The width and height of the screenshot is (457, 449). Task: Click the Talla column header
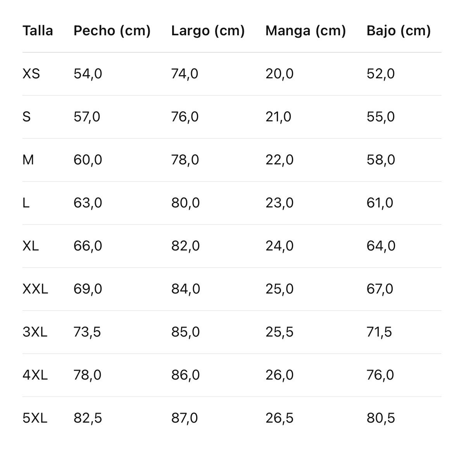(x=38, y=31)
